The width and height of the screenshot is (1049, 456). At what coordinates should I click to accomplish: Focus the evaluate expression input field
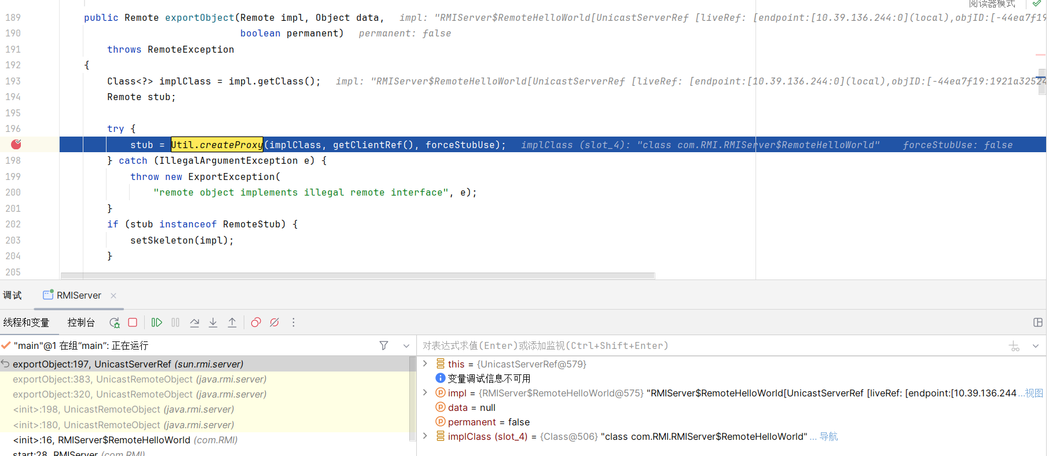click(x=712, y=345)
